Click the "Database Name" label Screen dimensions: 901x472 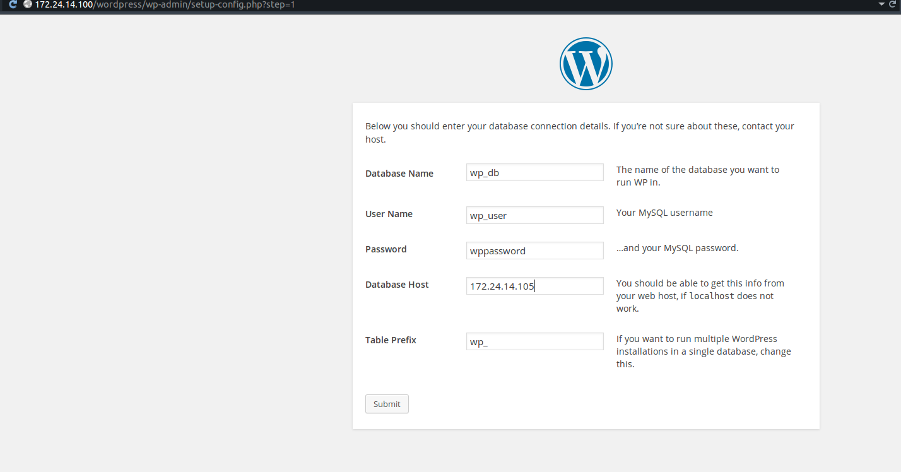(399, 174)
